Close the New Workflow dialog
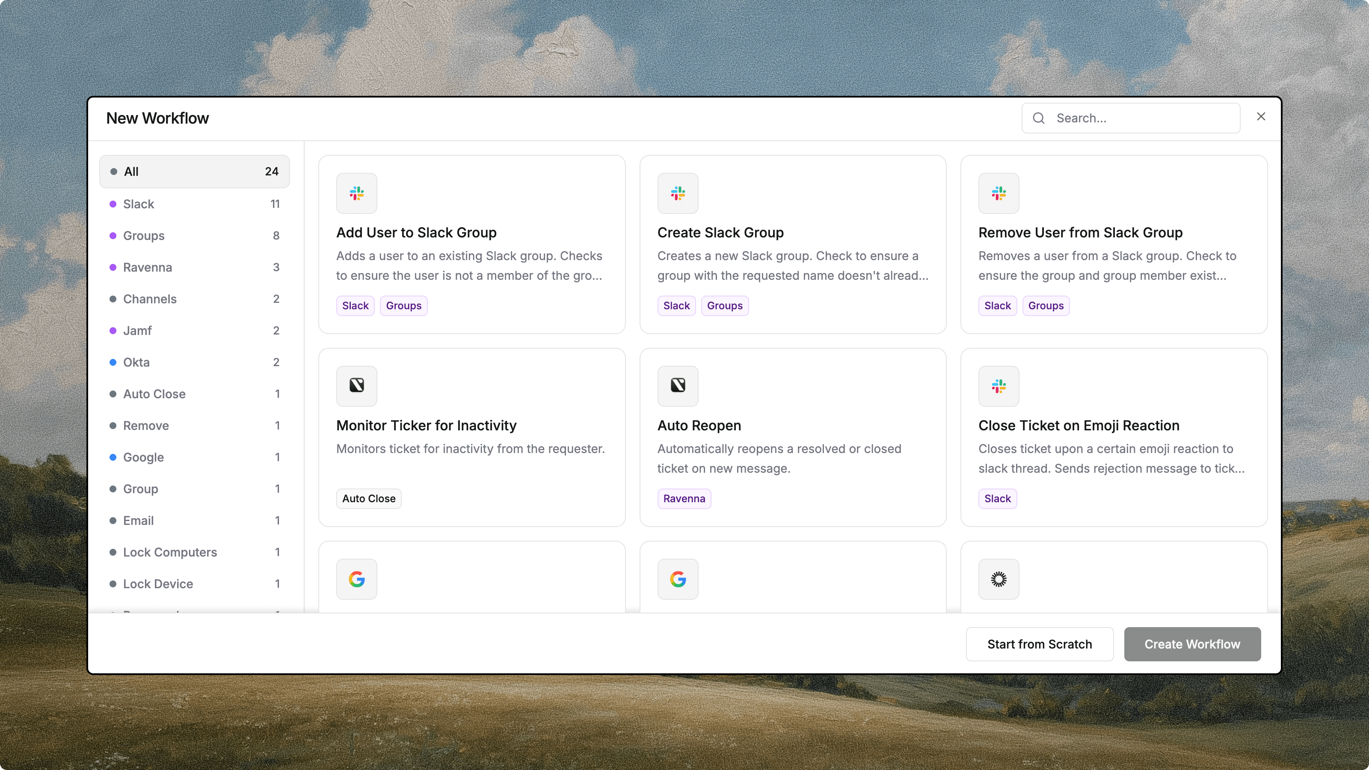The height and width of the screenshot is (770, 1369). tap(1261, 116)
